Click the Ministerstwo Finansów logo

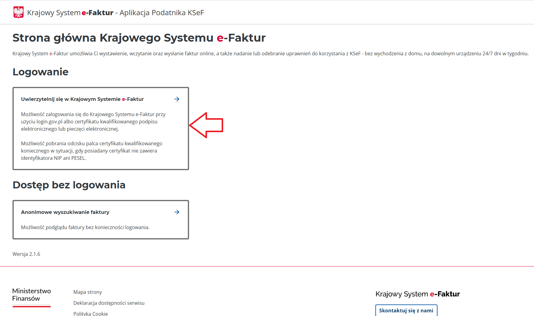click(x=32, y=297)
